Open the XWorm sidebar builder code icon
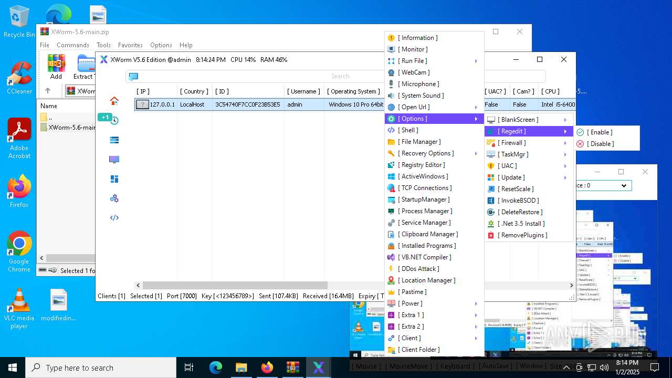This screenshot has height=378, width=672. click(x=114, y=218)
